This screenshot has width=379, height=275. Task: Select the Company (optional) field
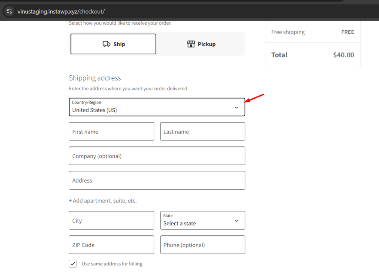click(x=157, y=156)
